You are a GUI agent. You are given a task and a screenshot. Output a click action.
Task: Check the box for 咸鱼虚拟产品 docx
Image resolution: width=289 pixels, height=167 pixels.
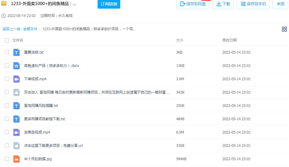pyautogui.click(x=7, y=65)
